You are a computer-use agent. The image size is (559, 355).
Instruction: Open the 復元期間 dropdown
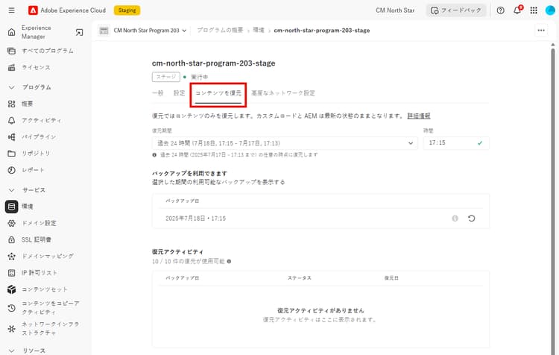(x=285, y=143)
